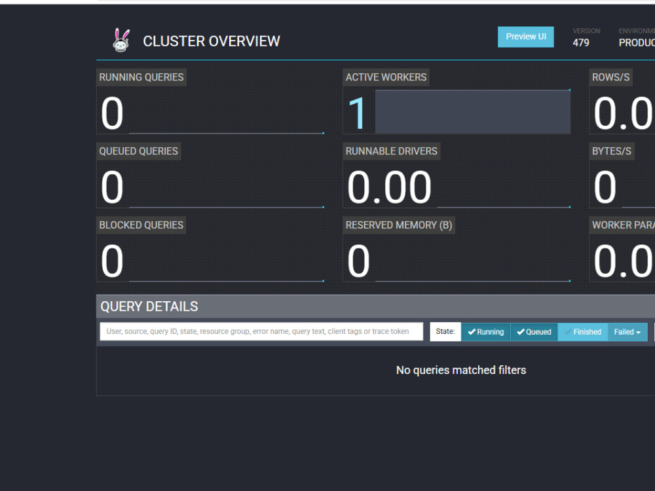655x491 pixels.
Task: Click the Trino bunny logo
Action: coord(121,40)
